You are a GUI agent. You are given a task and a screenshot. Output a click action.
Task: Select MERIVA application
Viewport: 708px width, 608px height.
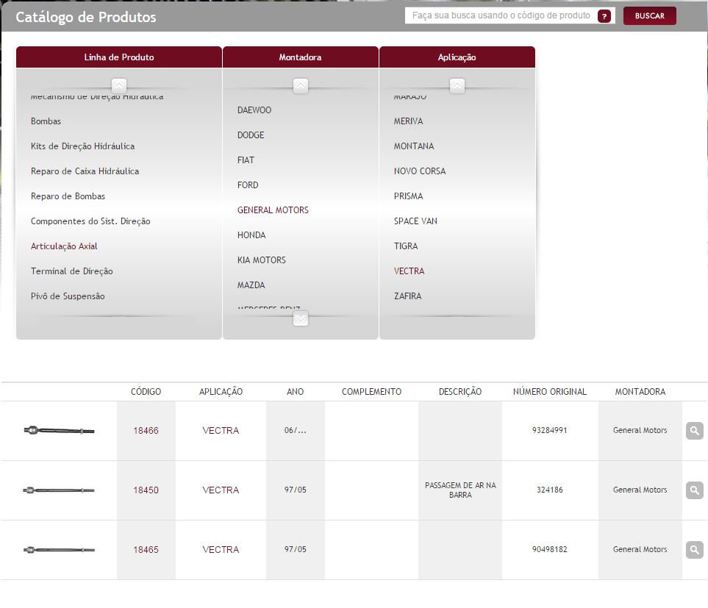[408, 121]
